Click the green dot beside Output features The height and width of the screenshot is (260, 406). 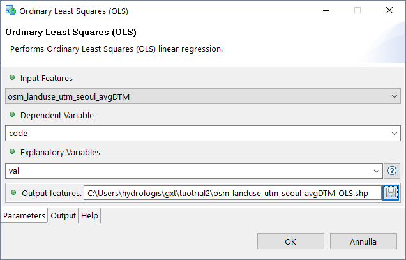click(x=13, y=192)
